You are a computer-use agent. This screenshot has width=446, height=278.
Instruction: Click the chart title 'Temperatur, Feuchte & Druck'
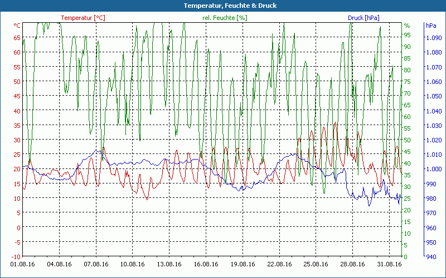222,6
